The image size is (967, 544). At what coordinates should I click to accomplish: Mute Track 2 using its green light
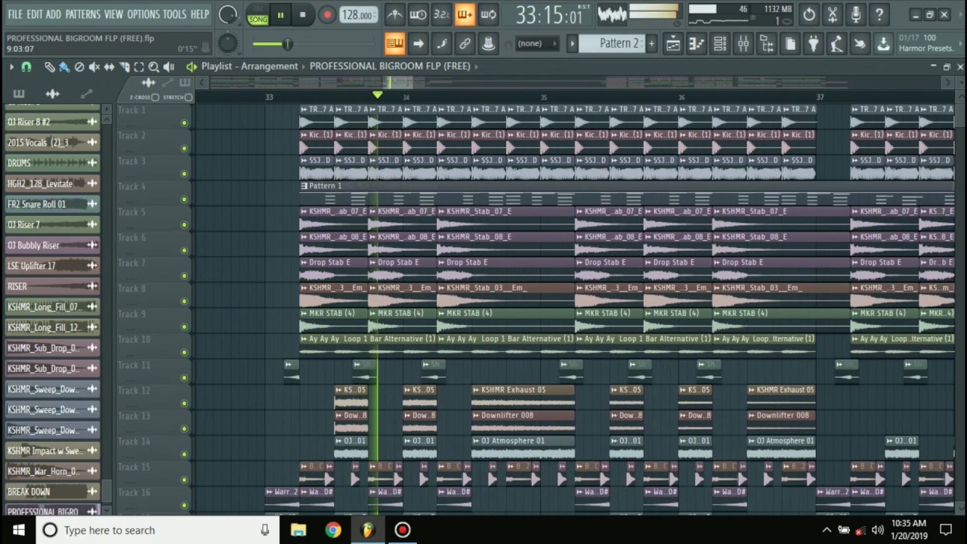[184, 149]
